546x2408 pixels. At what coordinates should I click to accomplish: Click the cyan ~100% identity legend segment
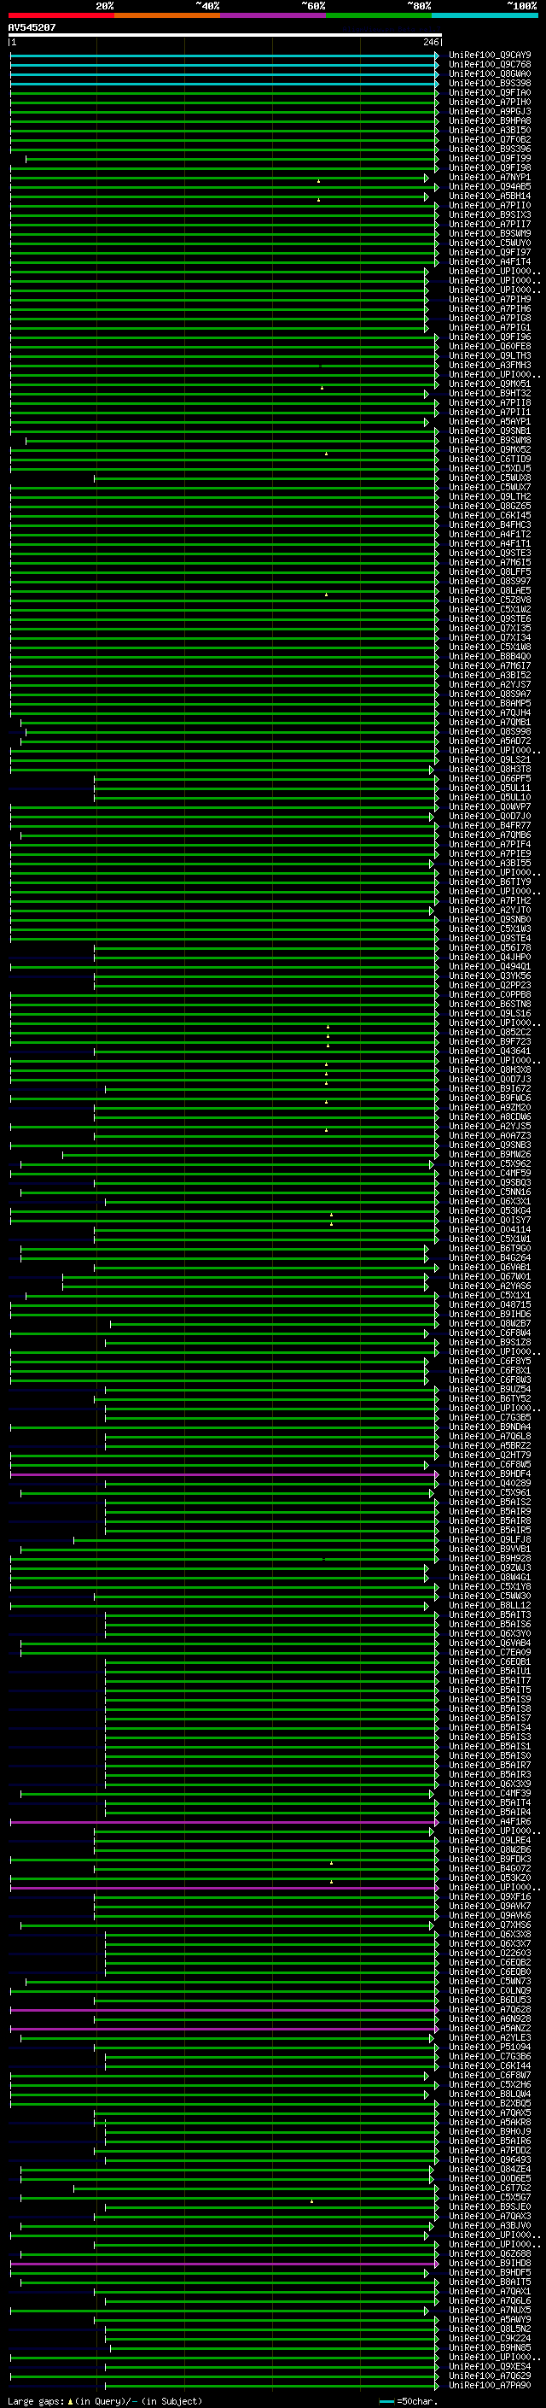coord(485,15)
